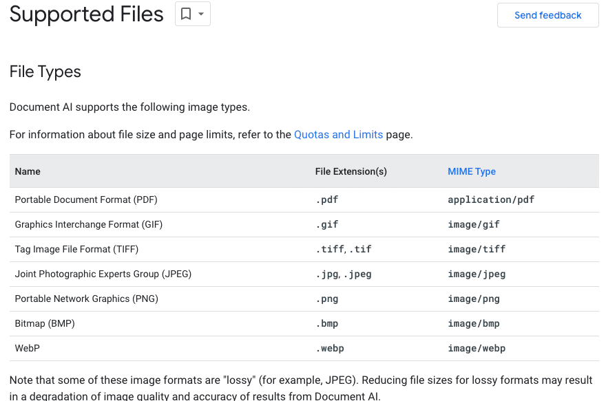This screenshot has height=401, width=606.
Task: Expand the bookmark dropdown arrow
Action: pos(201,14)
